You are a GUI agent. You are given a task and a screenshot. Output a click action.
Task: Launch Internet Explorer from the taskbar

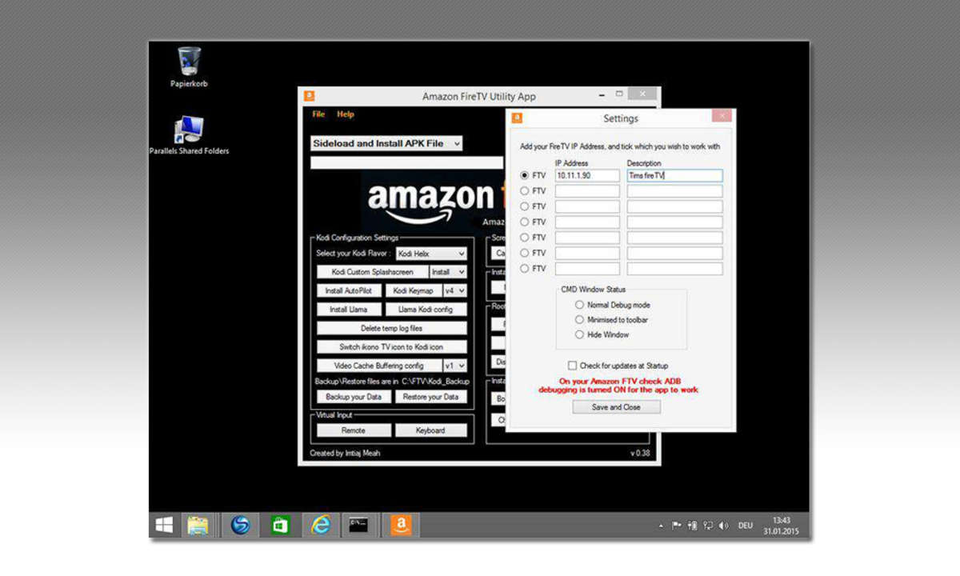click(x=320, y=525)
